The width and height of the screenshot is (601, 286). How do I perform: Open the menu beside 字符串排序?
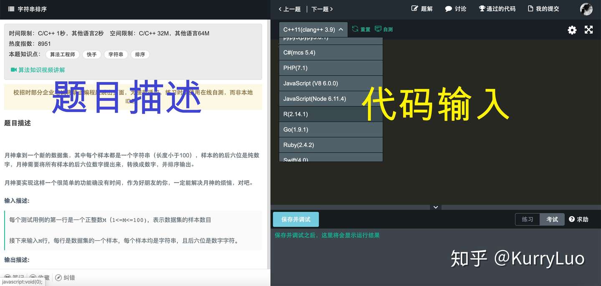11,8
